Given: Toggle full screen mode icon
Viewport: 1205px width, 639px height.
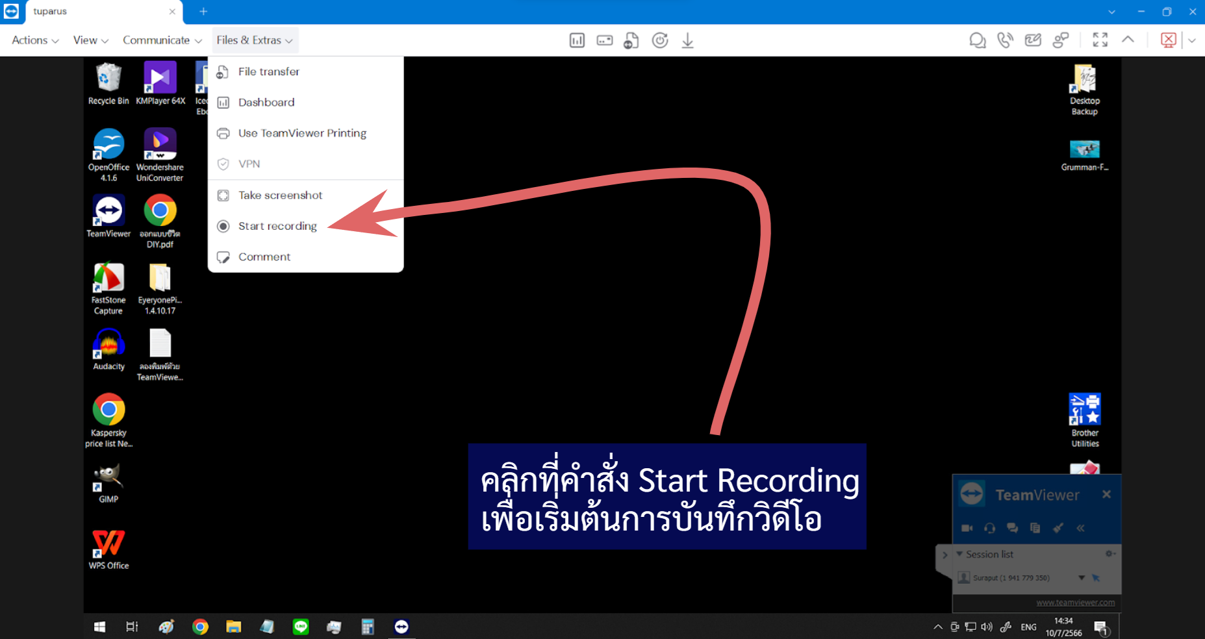Looking at the screenshot, I should (1100, 40).
